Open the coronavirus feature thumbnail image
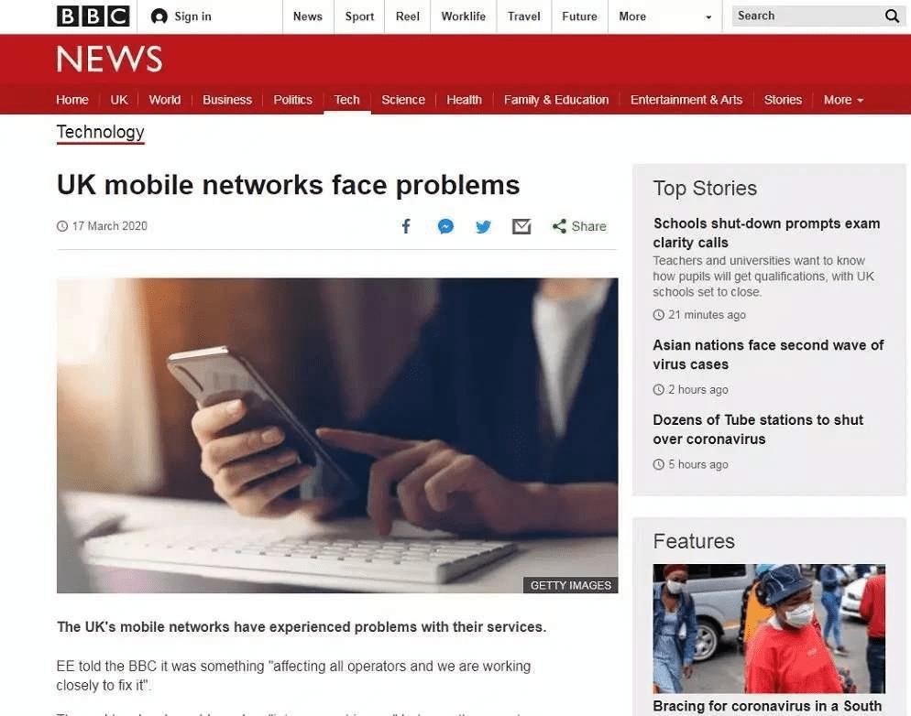Screen dimensions: 911x716 coord(769,628)
